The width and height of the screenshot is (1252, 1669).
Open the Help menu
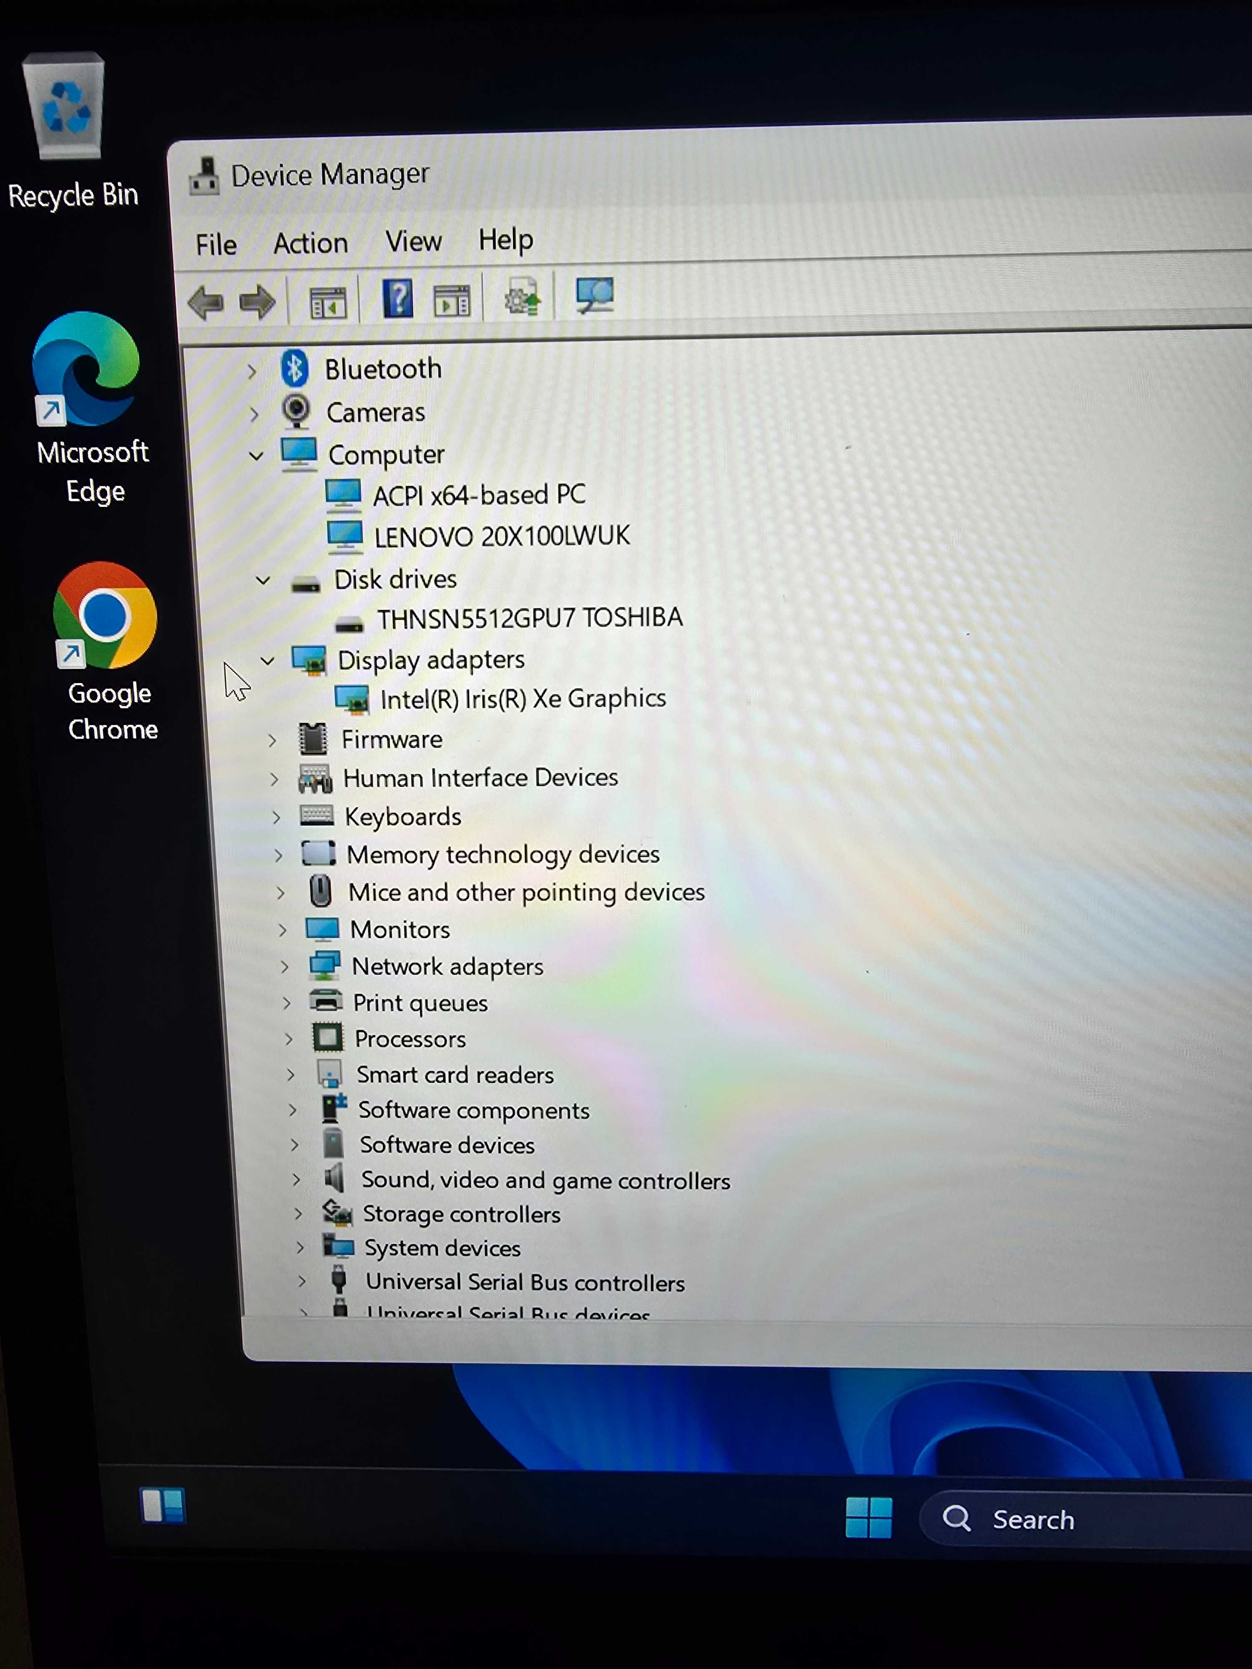[x=506, y=240]
